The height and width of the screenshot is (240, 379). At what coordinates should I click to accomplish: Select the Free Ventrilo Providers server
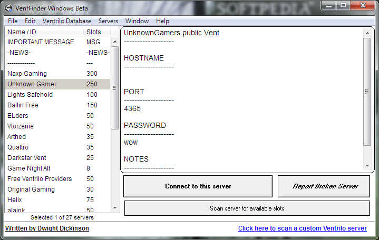[57, 179]
